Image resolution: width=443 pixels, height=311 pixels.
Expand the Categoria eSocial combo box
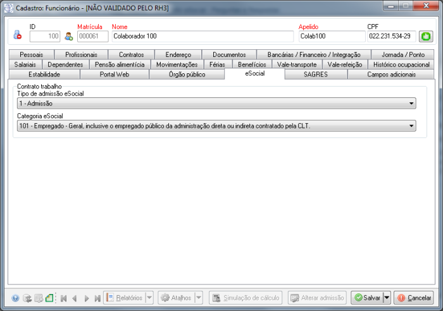[x=411, y=126]
